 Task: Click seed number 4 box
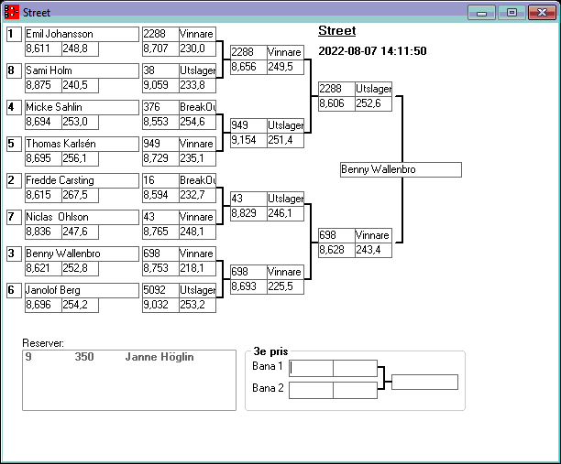(x=14, y=107)
